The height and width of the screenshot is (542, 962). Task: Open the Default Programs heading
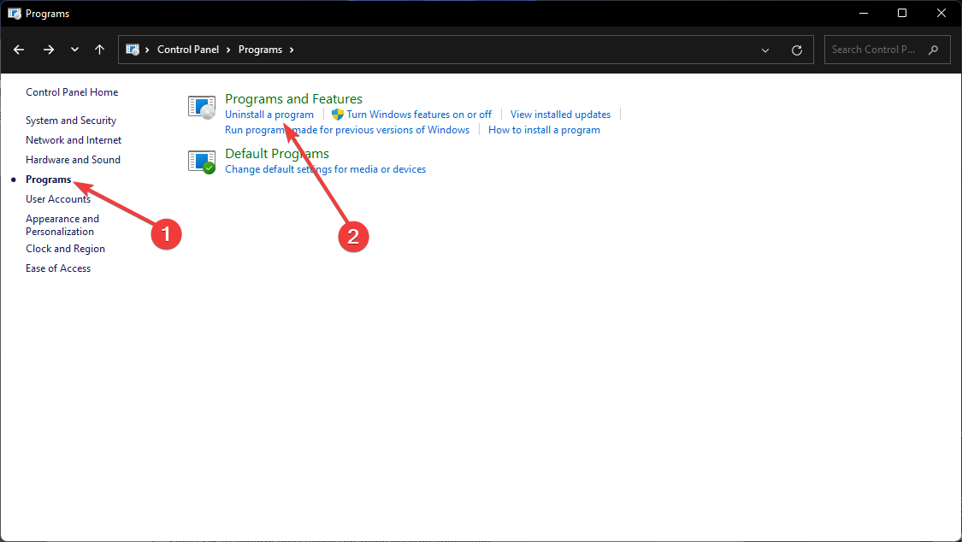(x=277, y=153)
